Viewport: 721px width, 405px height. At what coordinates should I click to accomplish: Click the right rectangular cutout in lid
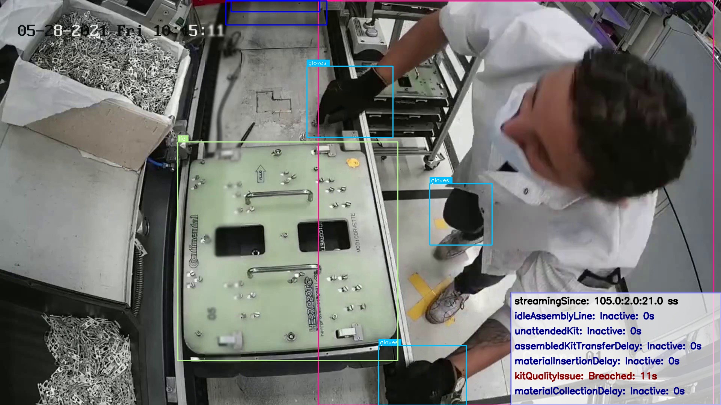324,236
